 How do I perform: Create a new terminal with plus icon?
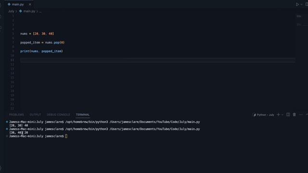pyautogui.click(x=278, y=114)
